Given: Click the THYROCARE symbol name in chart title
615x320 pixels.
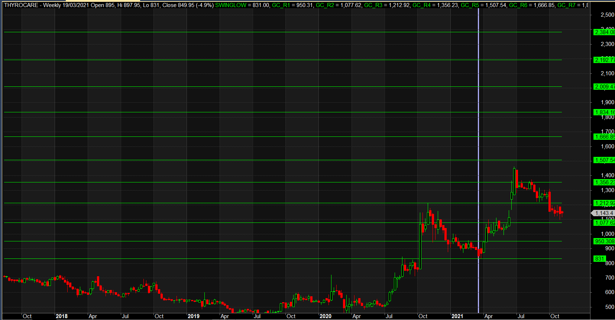Looking at the screenshot, I should click(21, 5).
